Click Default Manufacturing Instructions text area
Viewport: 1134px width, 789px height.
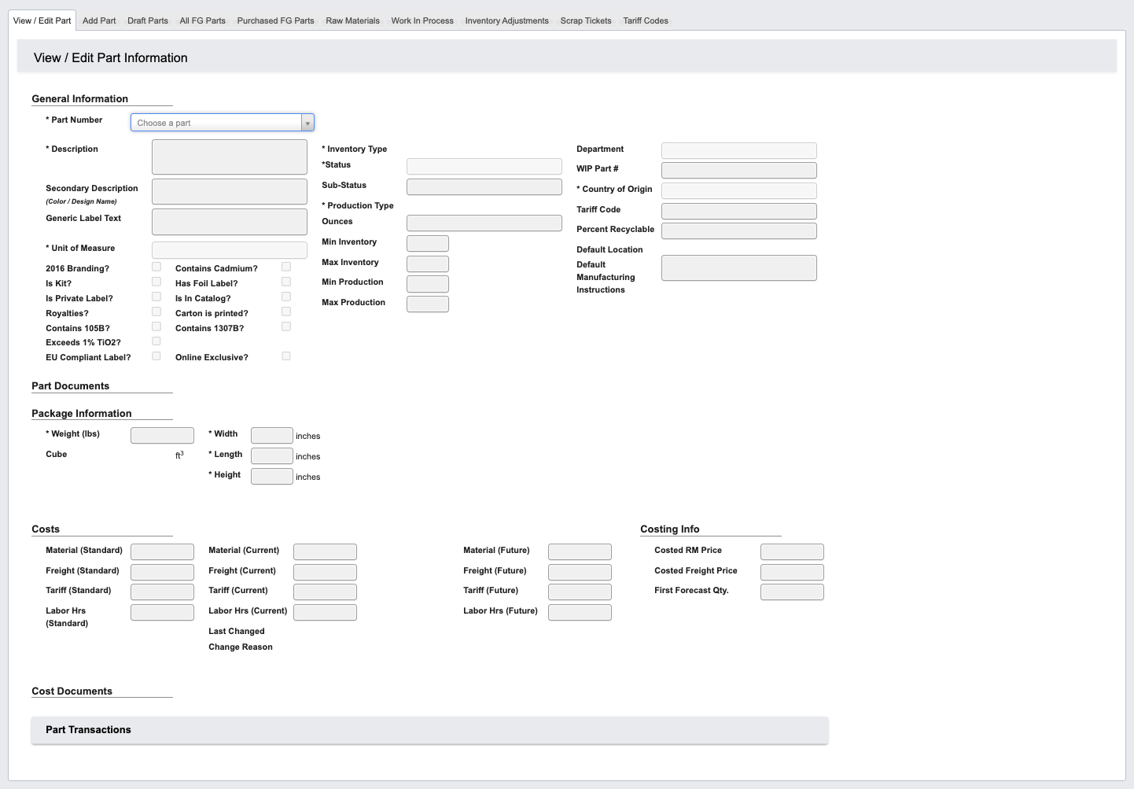[739, 267]
